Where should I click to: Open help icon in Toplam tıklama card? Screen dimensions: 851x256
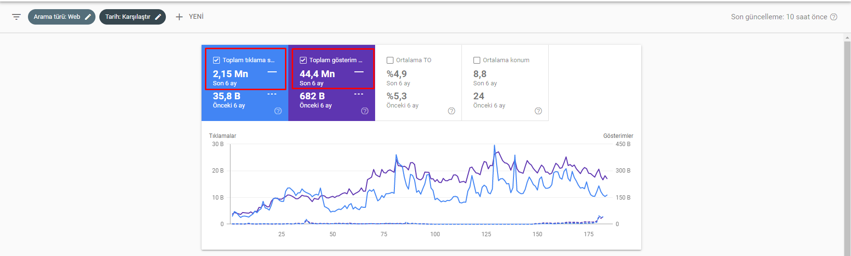click(278, 111)
